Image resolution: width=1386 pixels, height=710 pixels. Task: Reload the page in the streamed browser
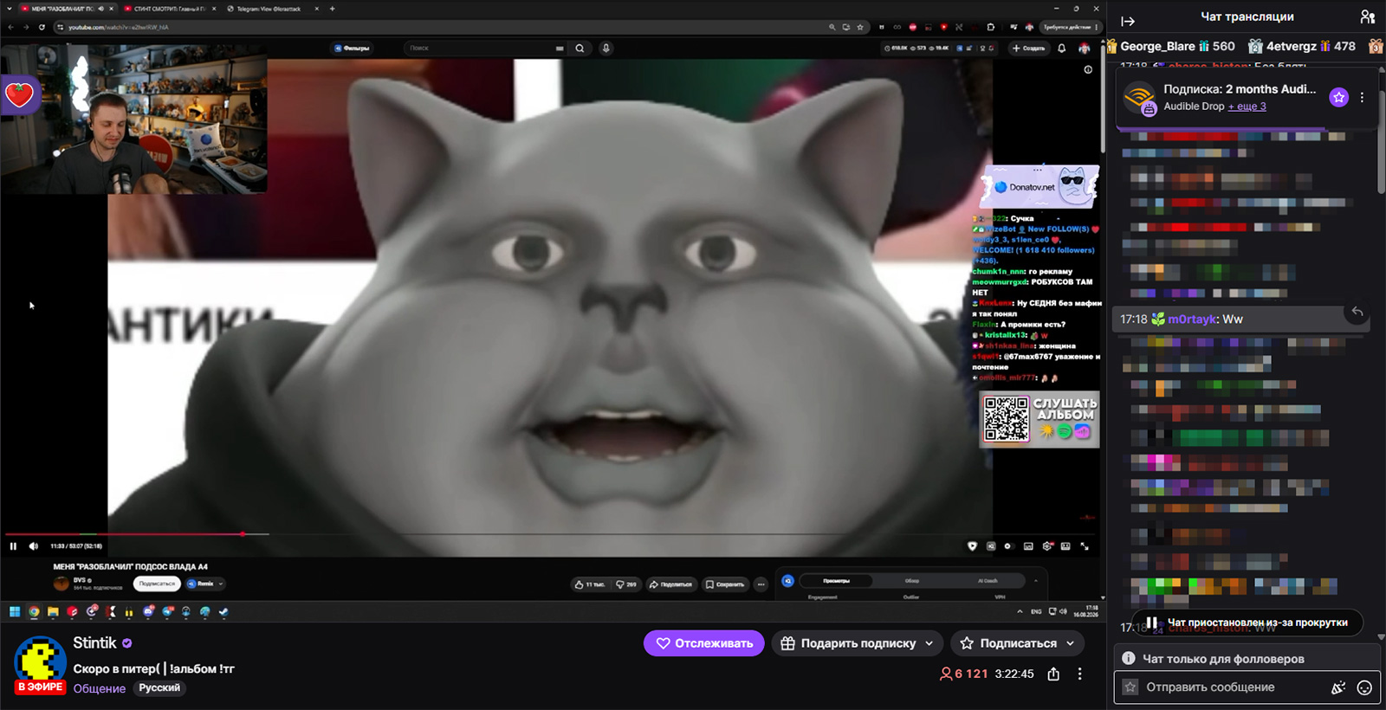pos(42,27)
